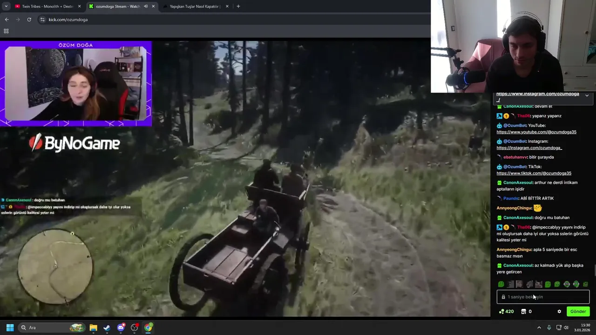Open Steam from the taskbar

pyautogui.click(x=107, y=328)
